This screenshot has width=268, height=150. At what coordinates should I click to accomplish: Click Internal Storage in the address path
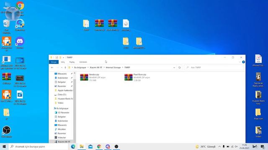(113, 67)
